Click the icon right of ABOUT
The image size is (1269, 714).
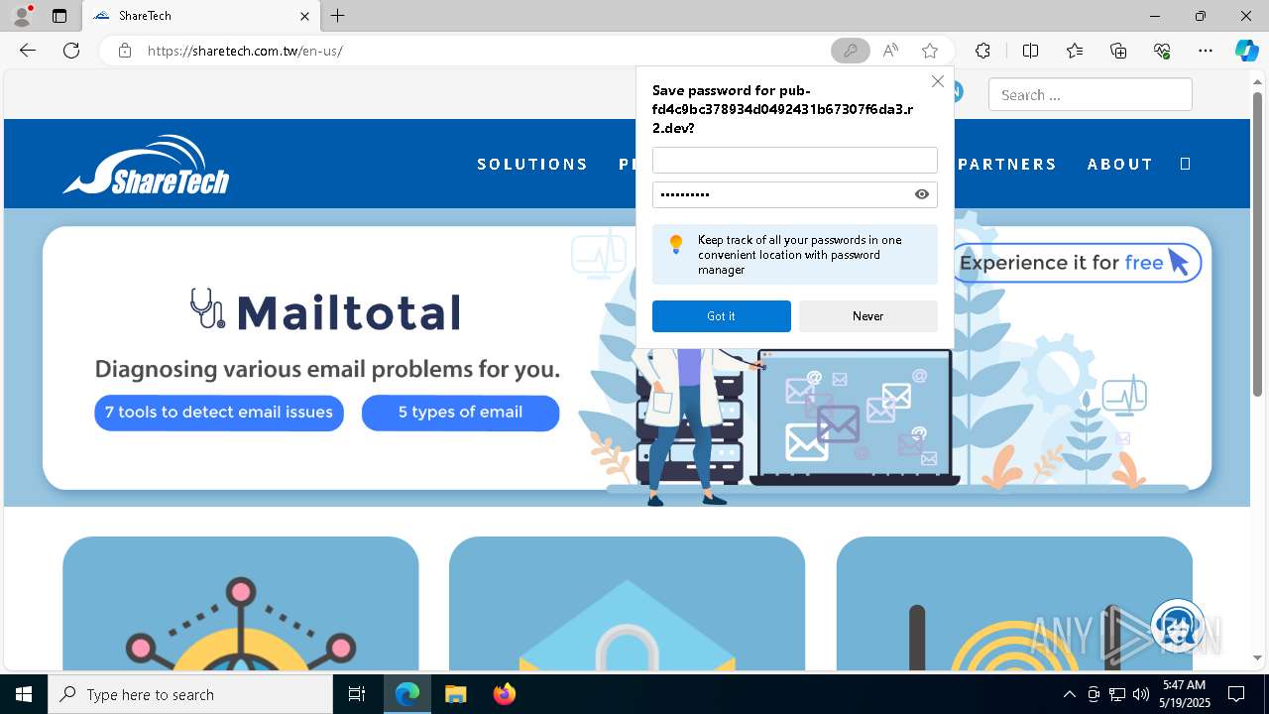click(x=1185, y=164)
